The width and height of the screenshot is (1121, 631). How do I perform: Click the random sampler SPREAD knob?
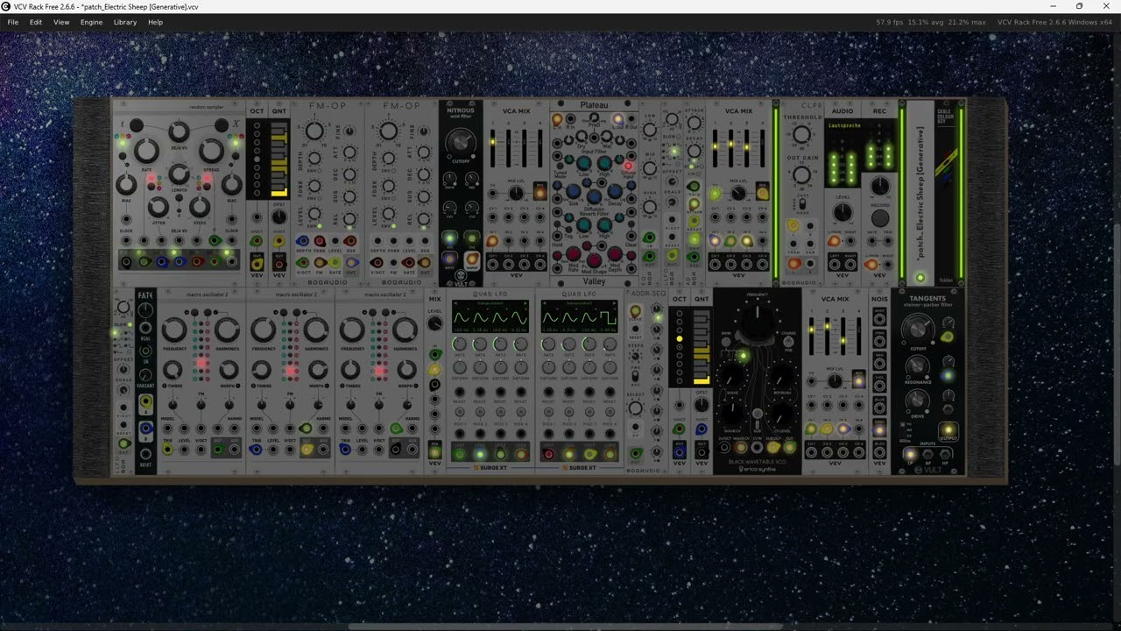pos(211,150)
